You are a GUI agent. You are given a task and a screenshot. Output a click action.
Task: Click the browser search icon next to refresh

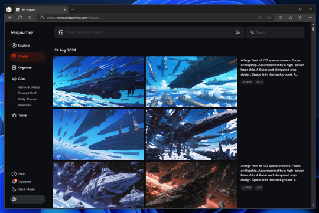30,18
